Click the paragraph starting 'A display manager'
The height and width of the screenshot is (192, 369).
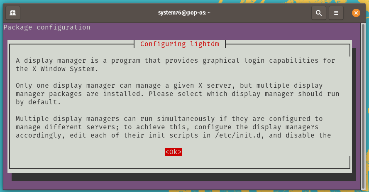[175, 64]
